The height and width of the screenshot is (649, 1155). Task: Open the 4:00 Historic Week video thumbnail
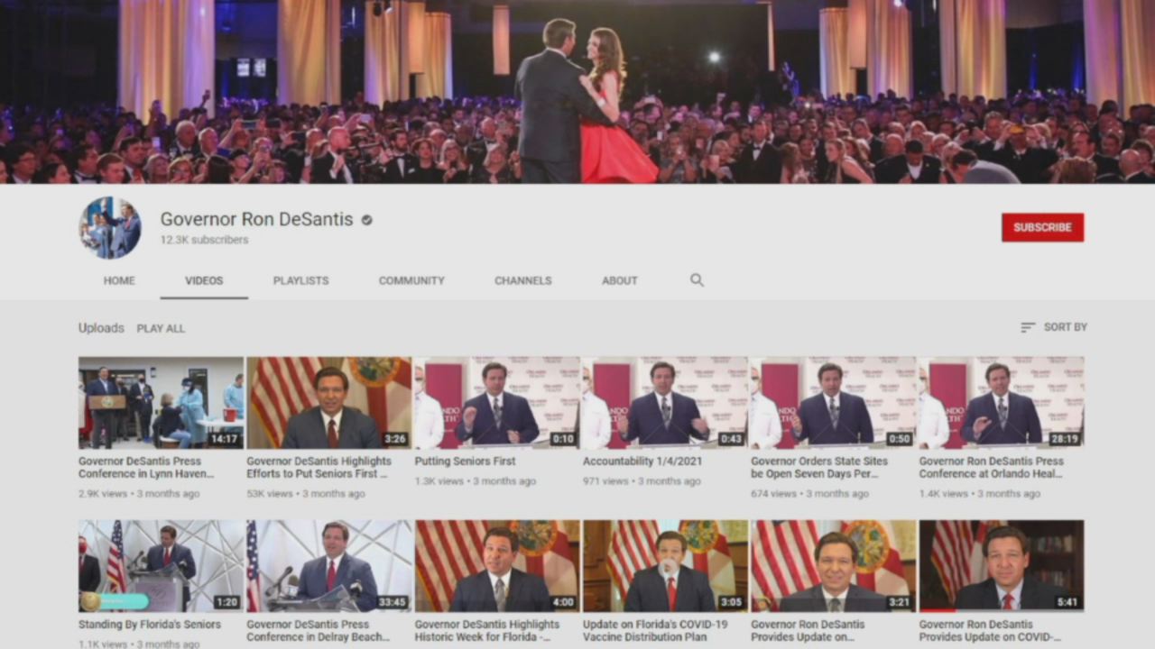(x=497, y=566)
